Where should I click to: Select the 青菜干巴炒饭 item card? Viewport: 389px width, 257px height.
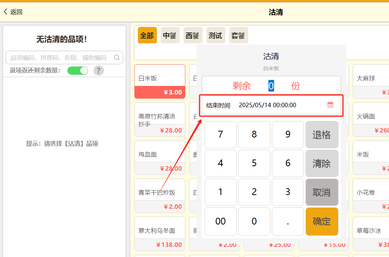click(160, 196)
